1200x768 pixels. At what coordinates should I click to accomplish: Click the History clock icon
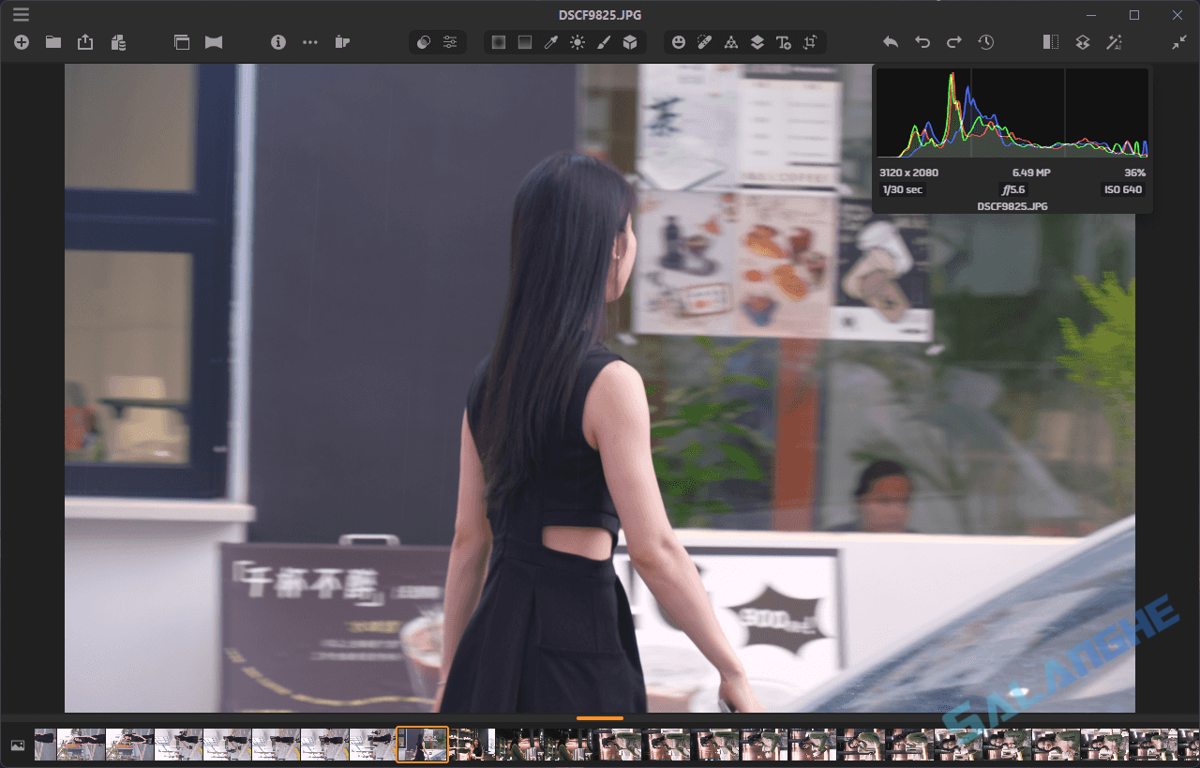(985, 41)
